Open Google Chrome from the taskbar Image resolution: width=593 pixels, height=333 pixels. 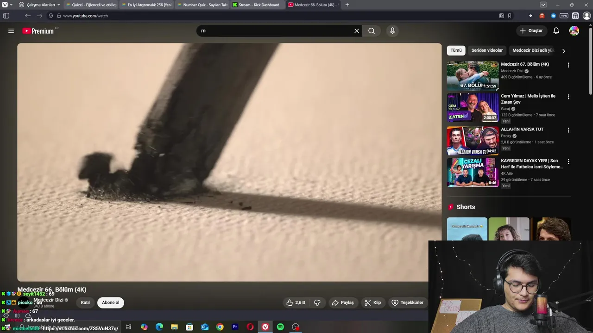(220, 327)
